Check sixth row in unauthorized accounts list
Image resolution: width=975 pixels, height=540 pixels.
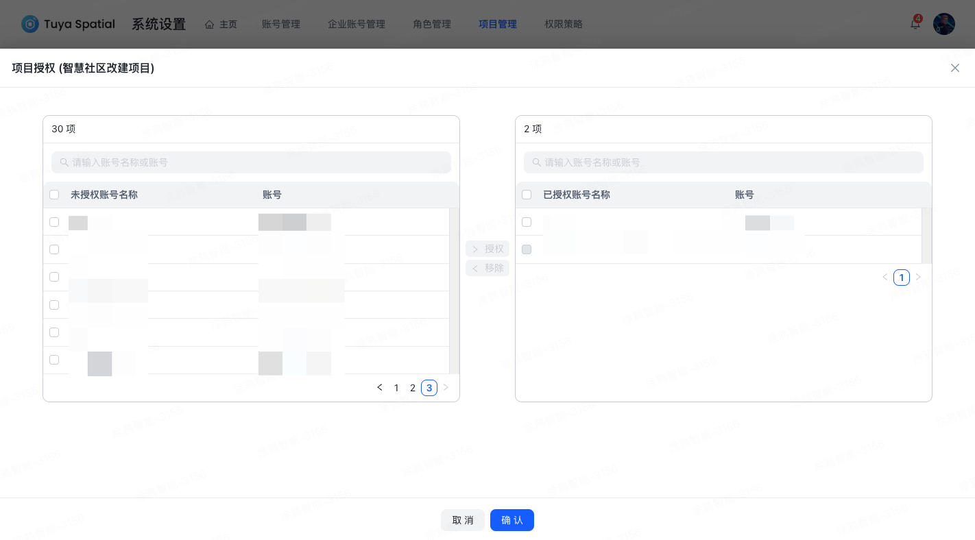click(x=54, y=360)
